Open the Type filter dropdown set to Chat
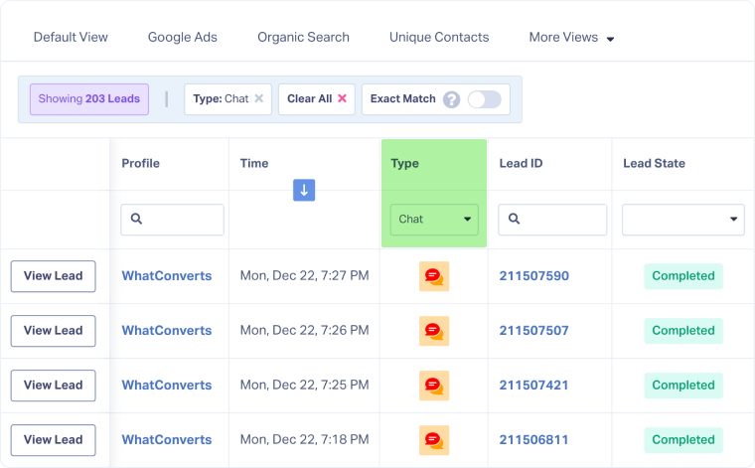The width and height of the screenshot is (755, 468). click(434, 220)
